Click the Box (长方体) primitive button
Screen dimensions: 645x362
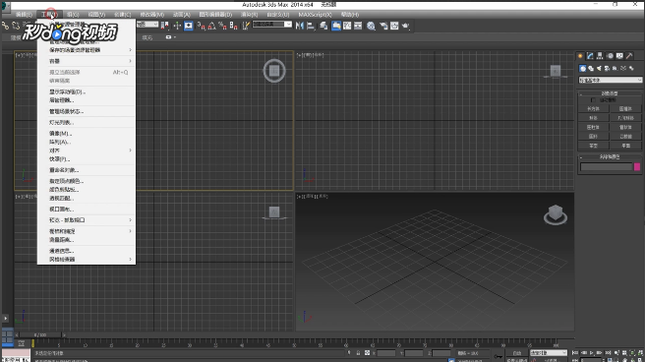[x=593, y=108]
